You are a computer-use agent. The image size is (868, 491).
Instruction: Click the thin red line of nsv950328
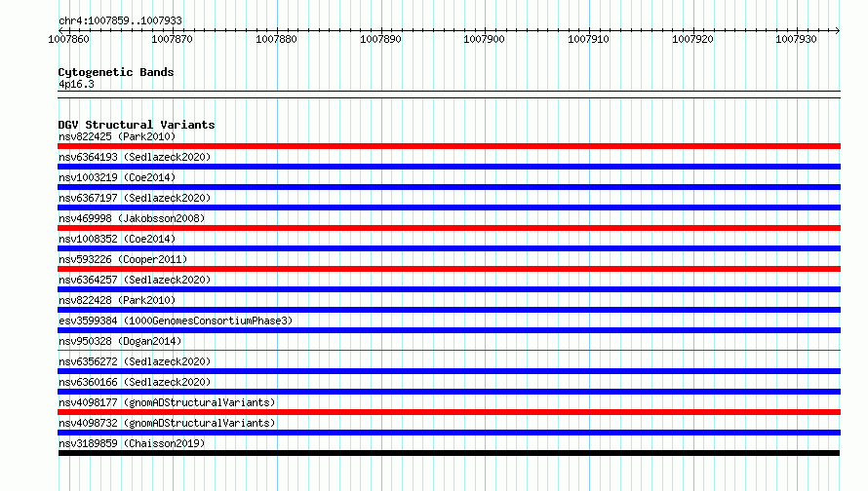[449, 350]
